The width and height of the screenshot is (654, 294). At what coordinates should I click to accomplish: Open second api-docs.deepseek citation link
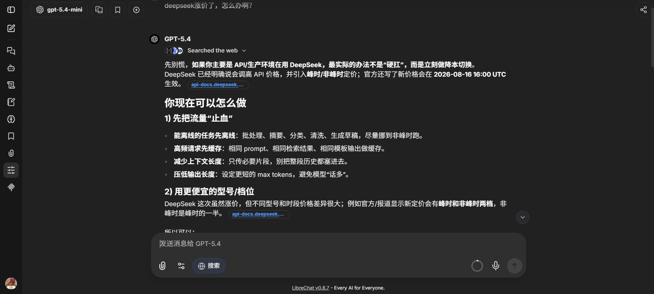(x=259, y=214)
